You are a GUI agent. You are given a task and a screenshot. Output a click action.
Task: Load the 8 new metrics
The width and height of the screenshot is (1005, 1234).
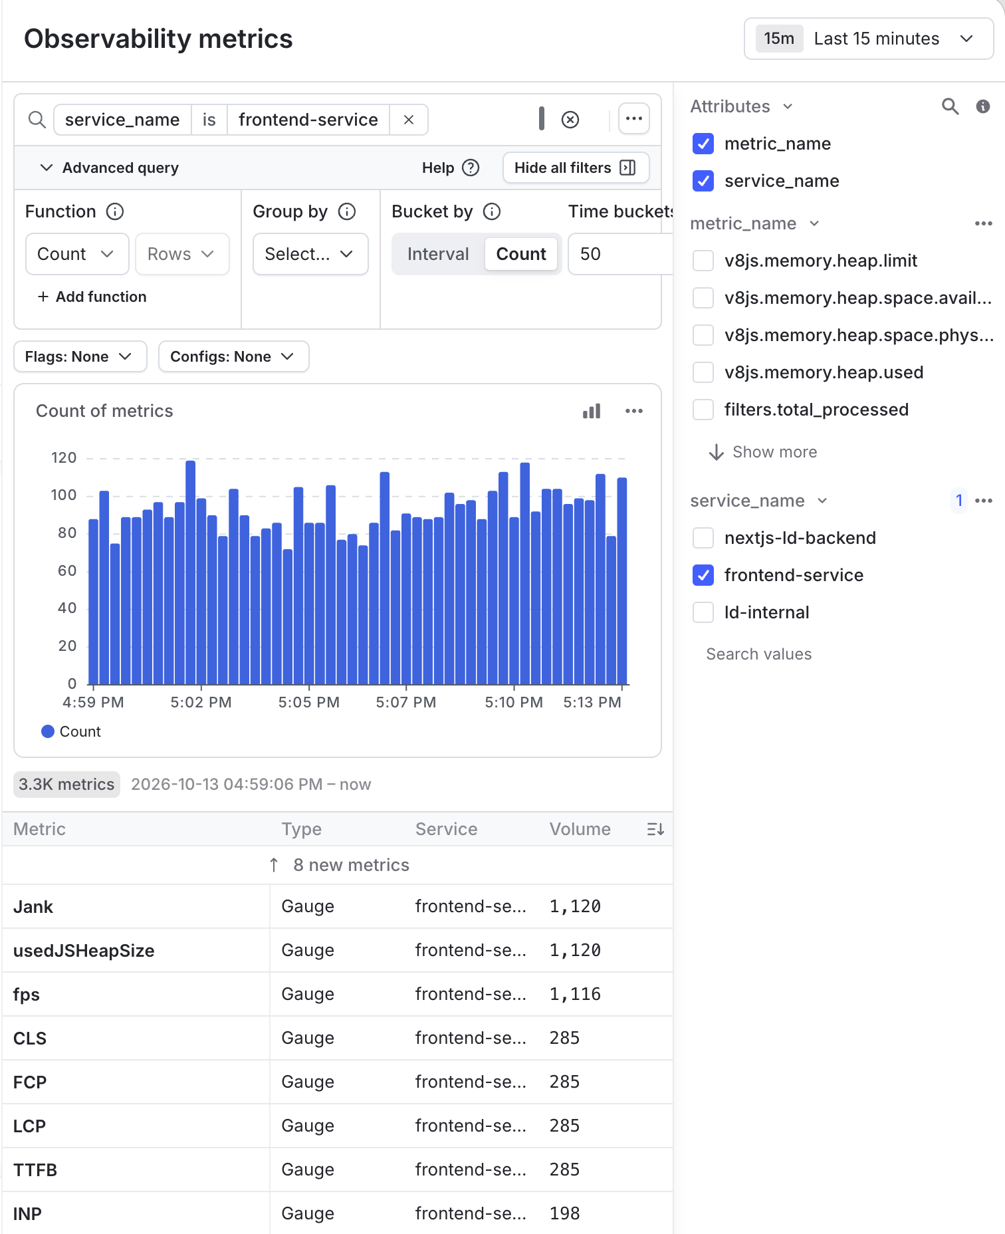point(338,865)
